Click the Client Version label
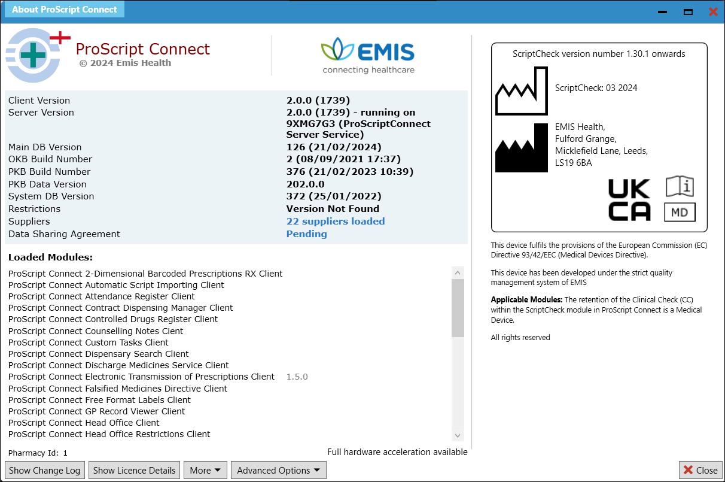The height and width of the screenshot is (482, 725). point(39,101)
